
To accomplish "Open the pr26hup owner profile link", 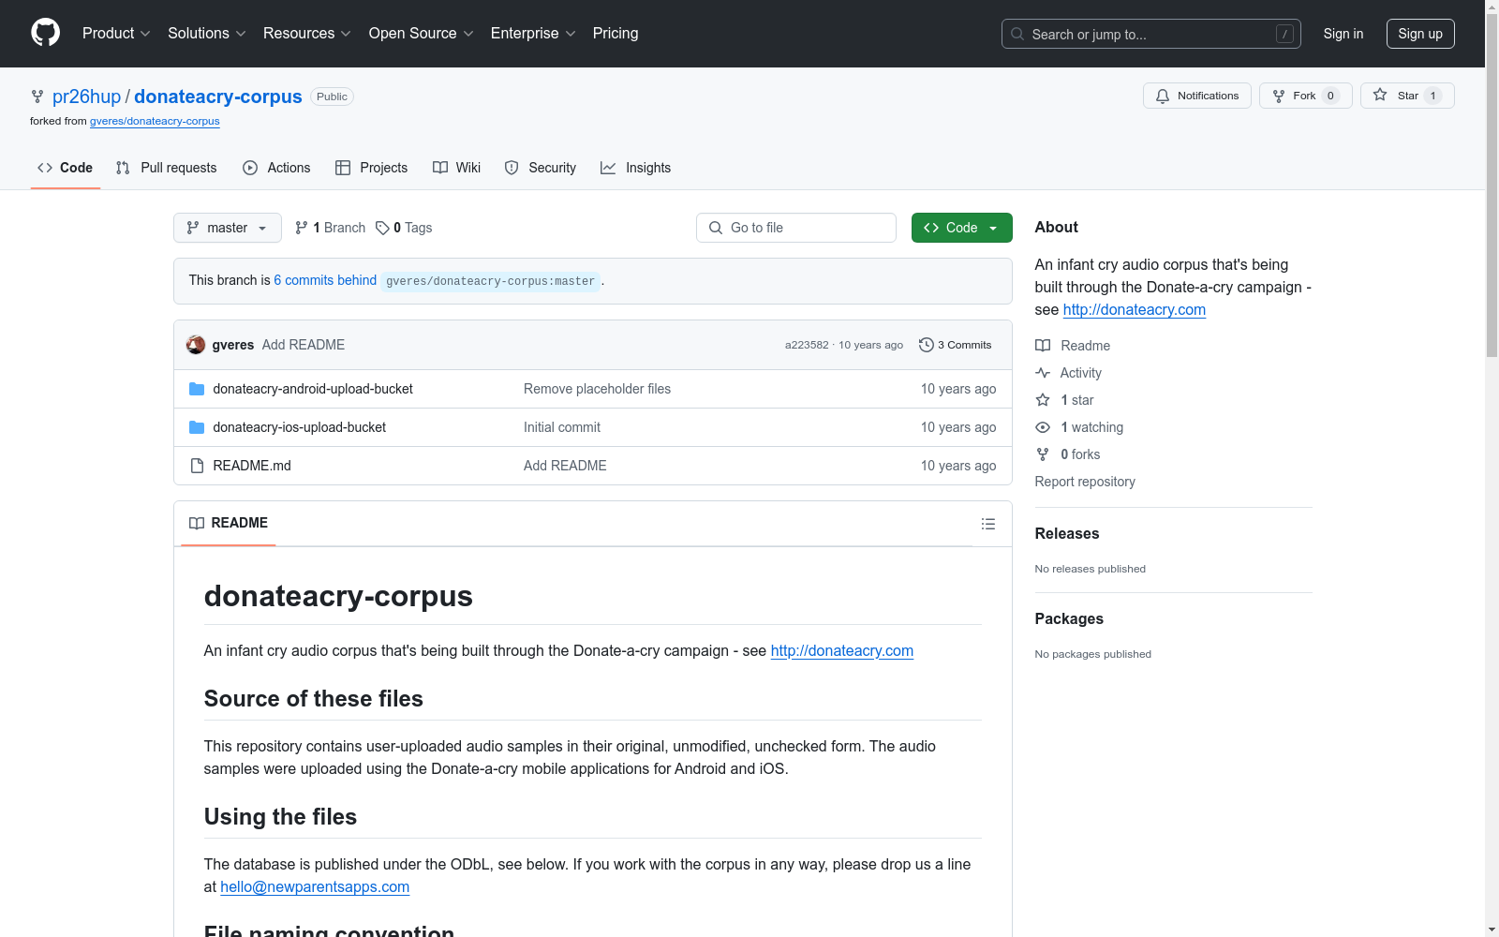I will coord(86,97).
